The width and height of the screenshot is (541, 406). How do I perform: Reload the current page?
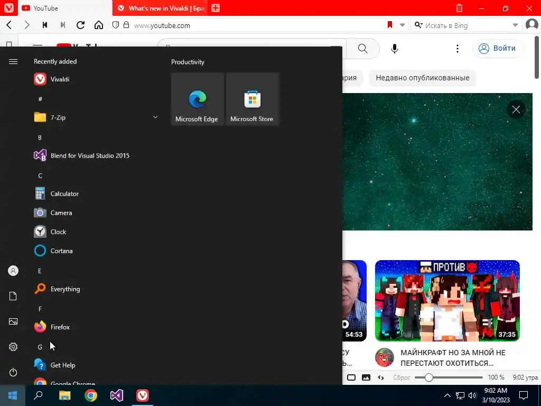point(81,25)
